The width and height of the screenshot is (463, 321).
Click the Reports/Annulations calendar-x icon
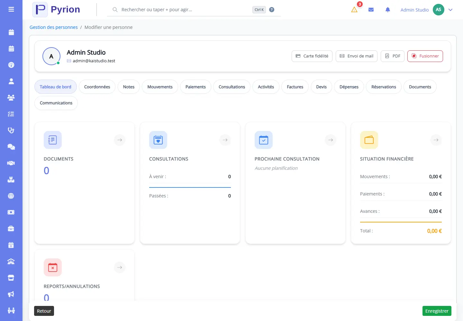point(53,267)
